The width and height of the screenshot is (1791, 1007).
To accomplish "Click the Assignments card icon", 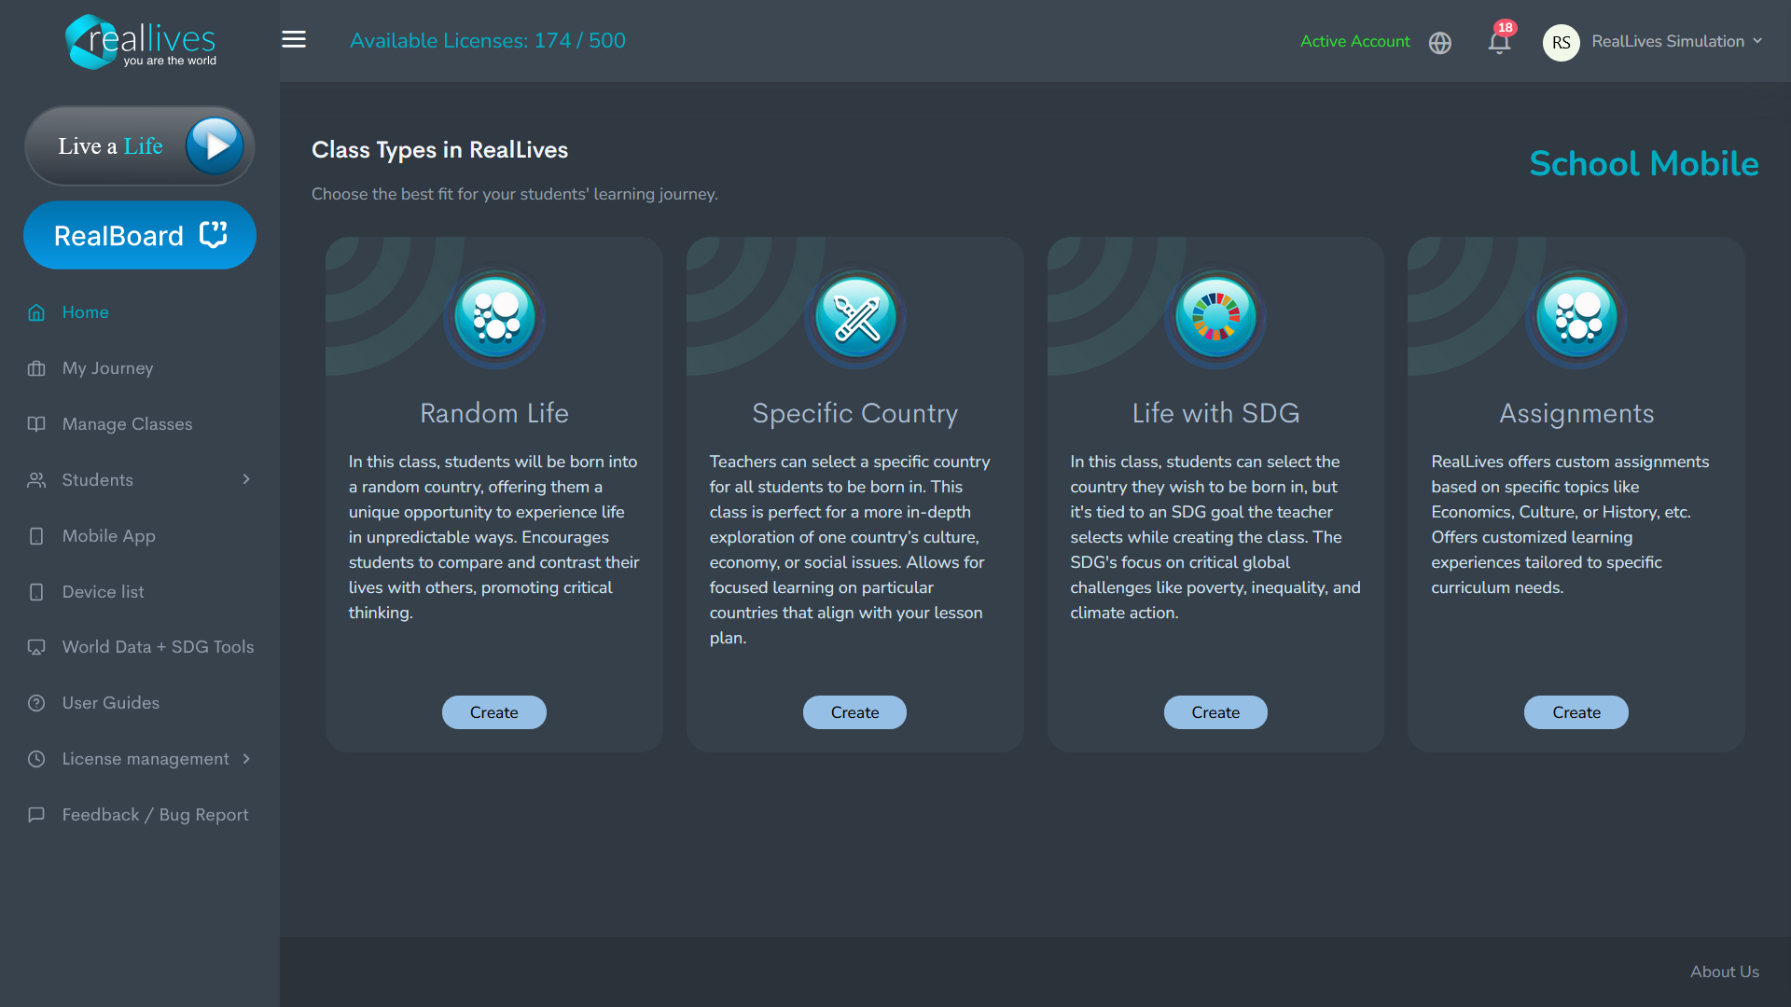I will (x=1576, y=318).
